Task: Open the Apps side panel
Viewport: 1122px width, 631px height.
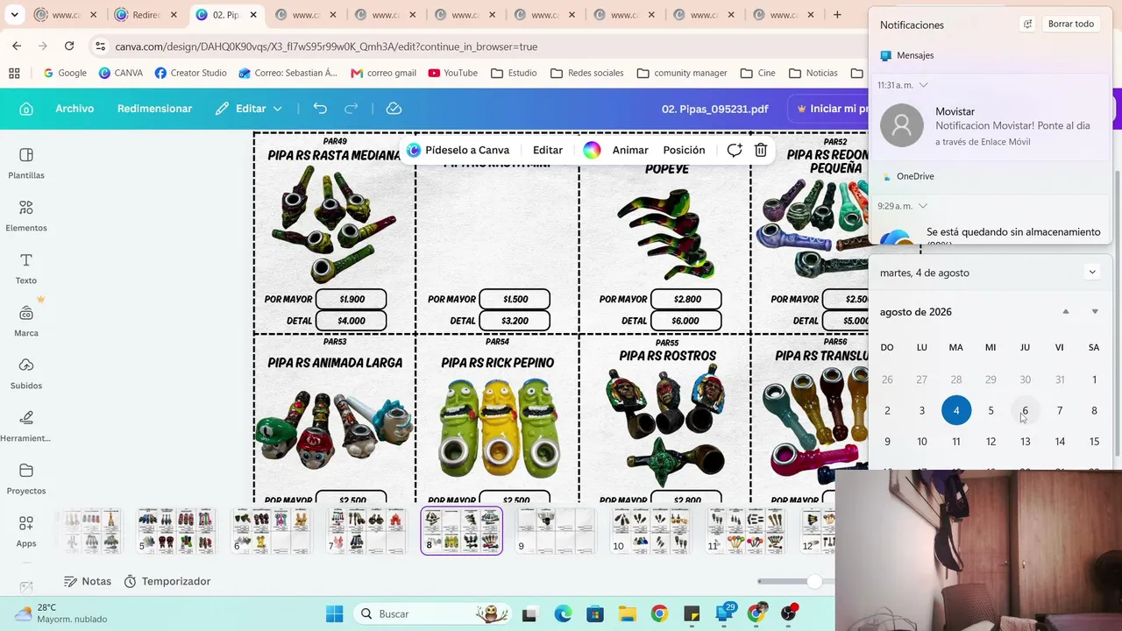Action: (x=26, y=531)
